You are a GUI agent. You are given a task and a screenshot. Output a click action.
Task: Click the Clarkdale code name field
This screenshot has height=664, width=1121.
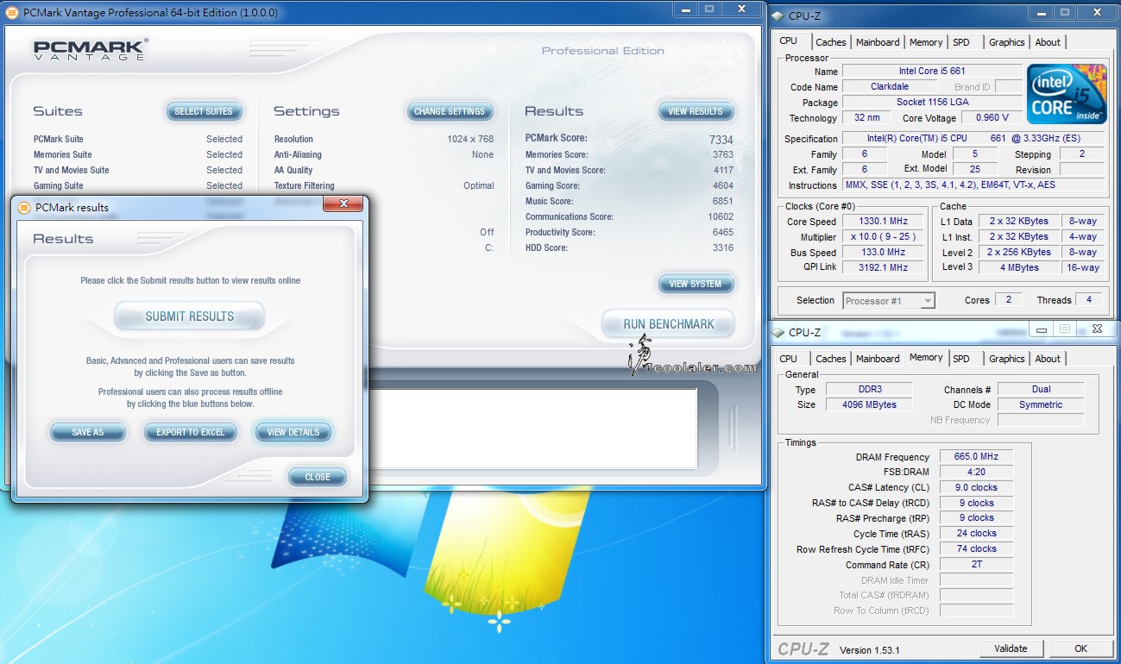point(889,86)
